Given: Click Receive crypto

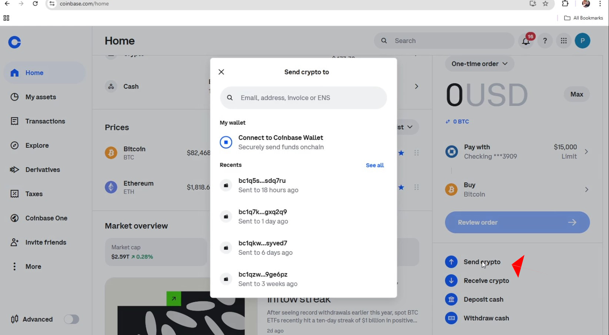Looking at the screenshot, I should point(486,281).
